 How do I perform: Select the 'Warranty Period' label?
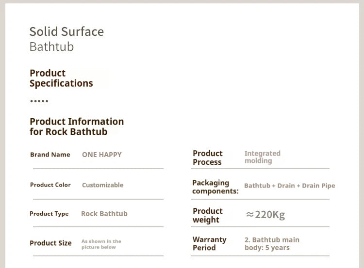click(x=209, y=243)
